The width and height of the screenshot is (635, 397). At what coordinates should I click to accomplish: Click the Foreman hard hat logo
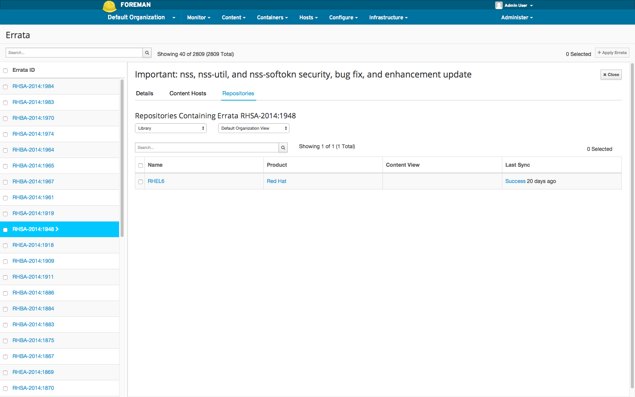coord(109,6)
